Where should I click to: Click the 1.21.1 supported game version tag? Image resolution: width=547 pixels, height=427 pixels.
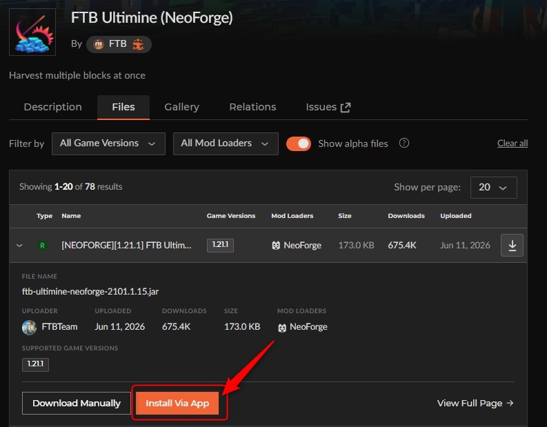pos(35,364)
